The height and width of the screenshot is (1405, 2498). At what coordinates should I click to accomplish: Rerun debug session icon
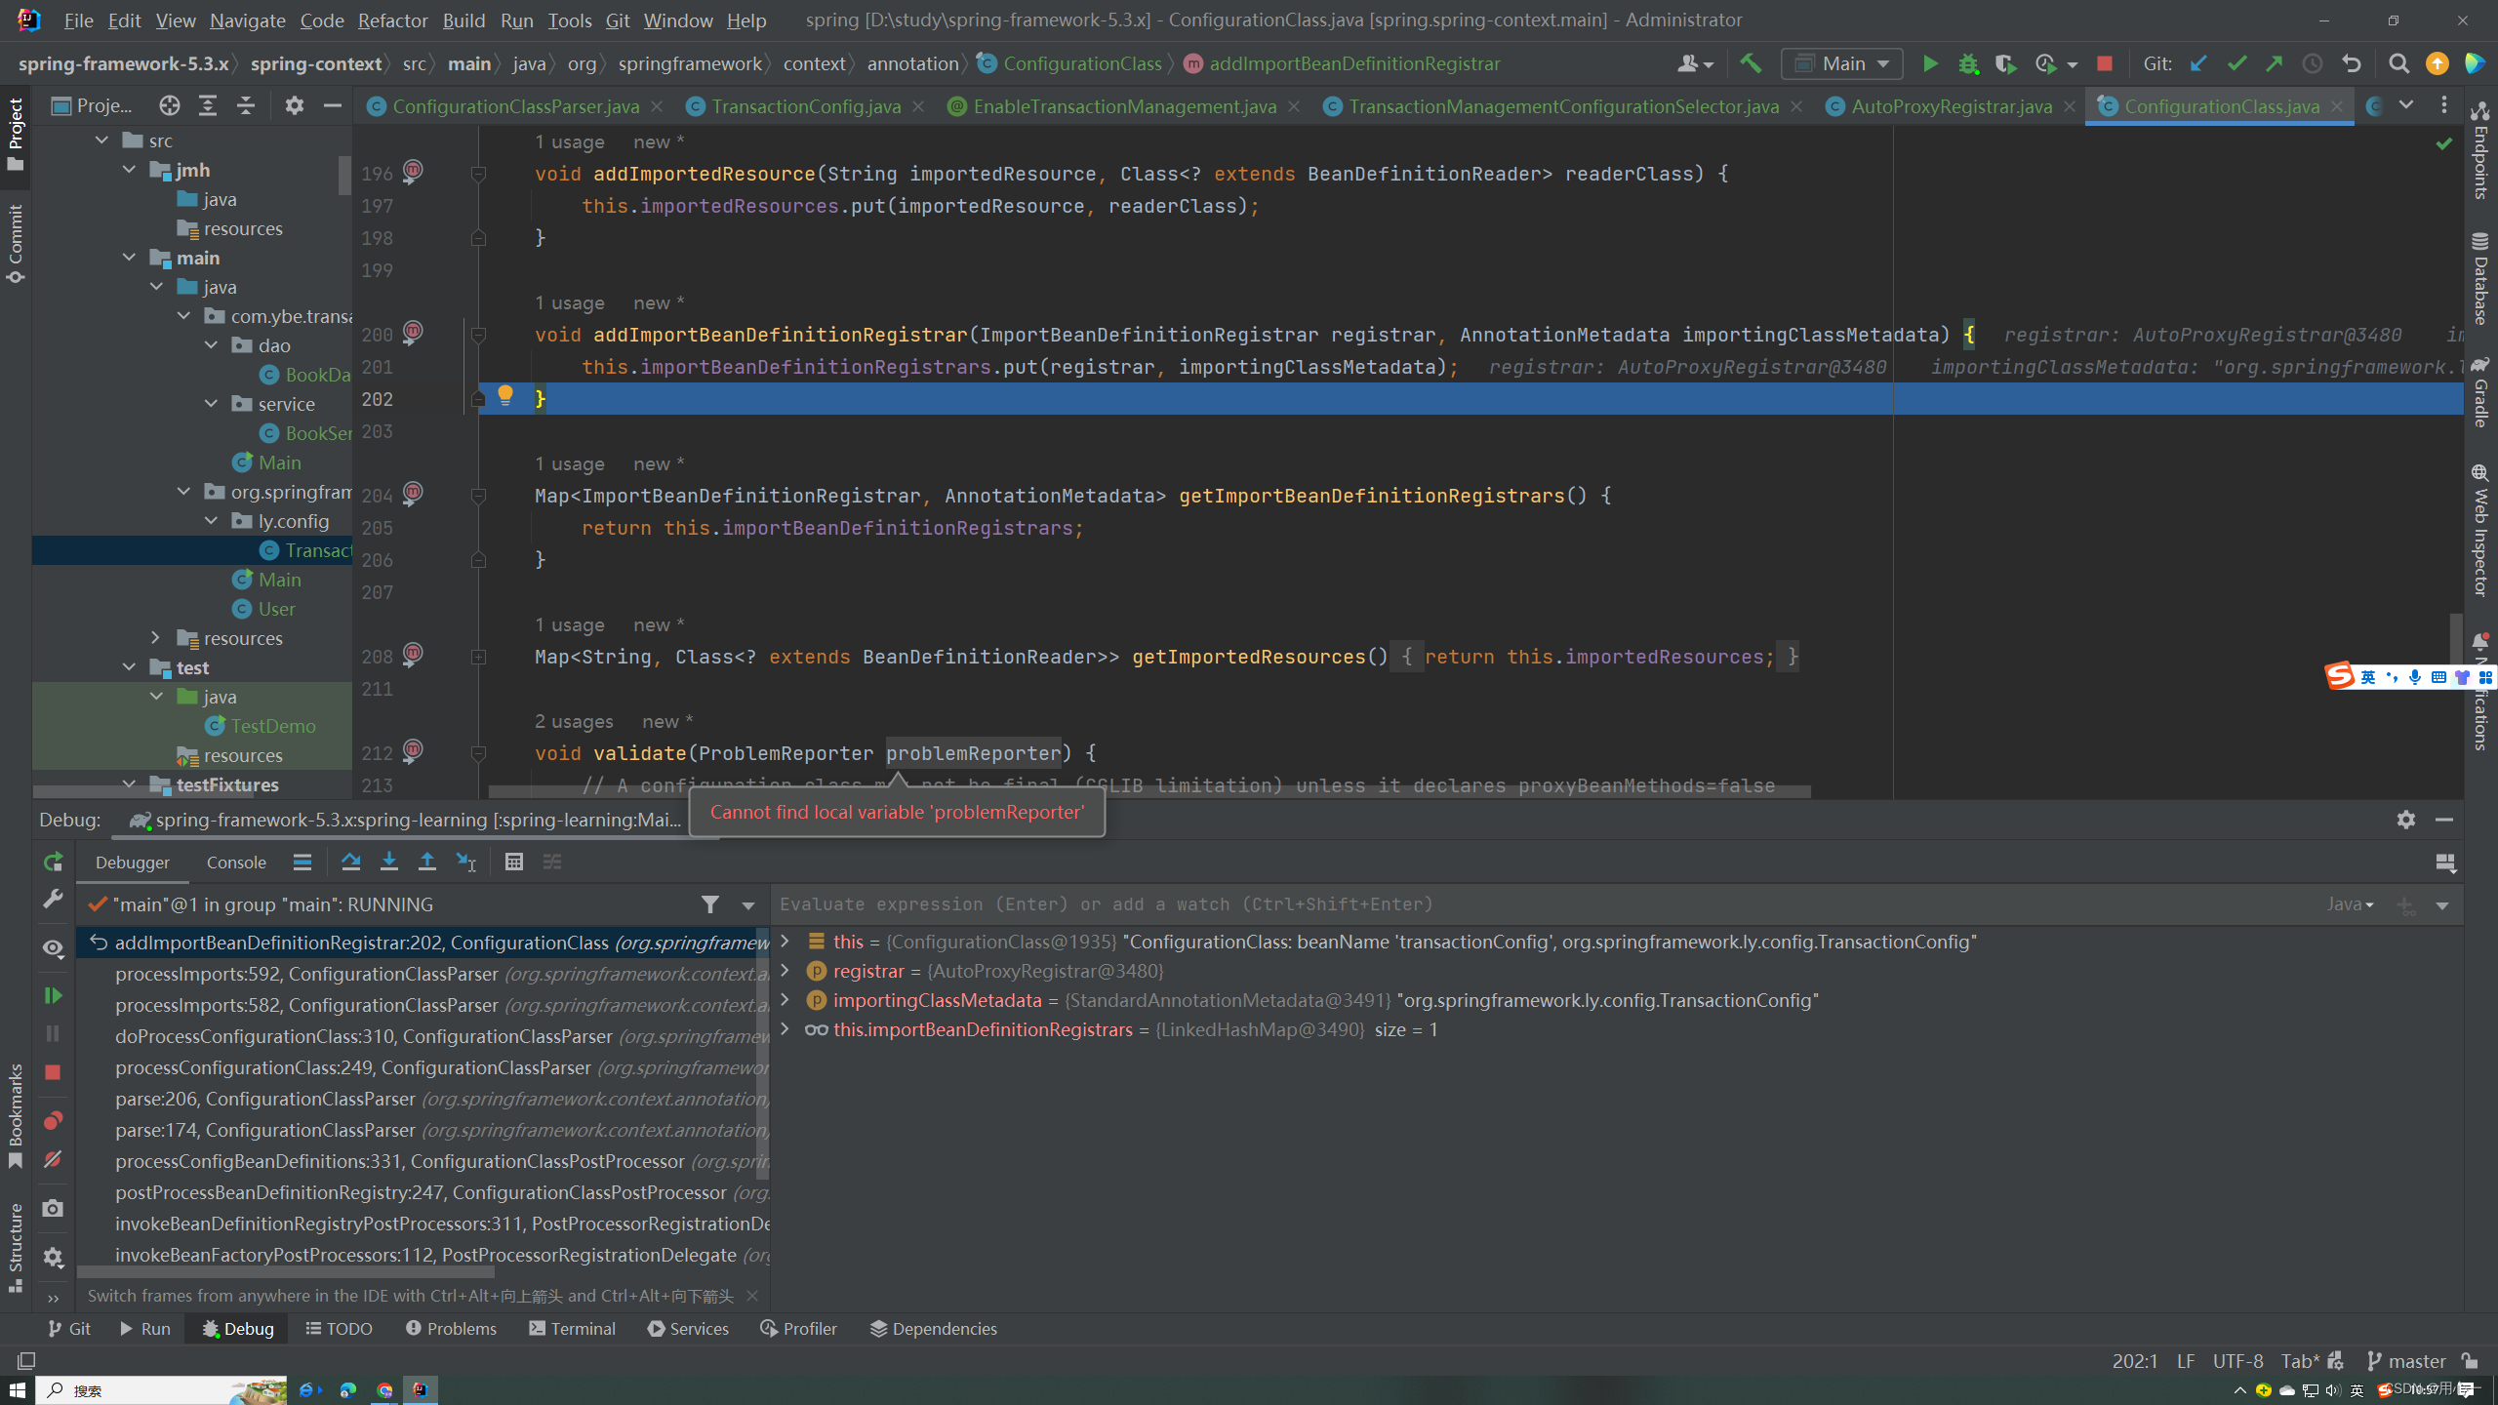[53, 862]
